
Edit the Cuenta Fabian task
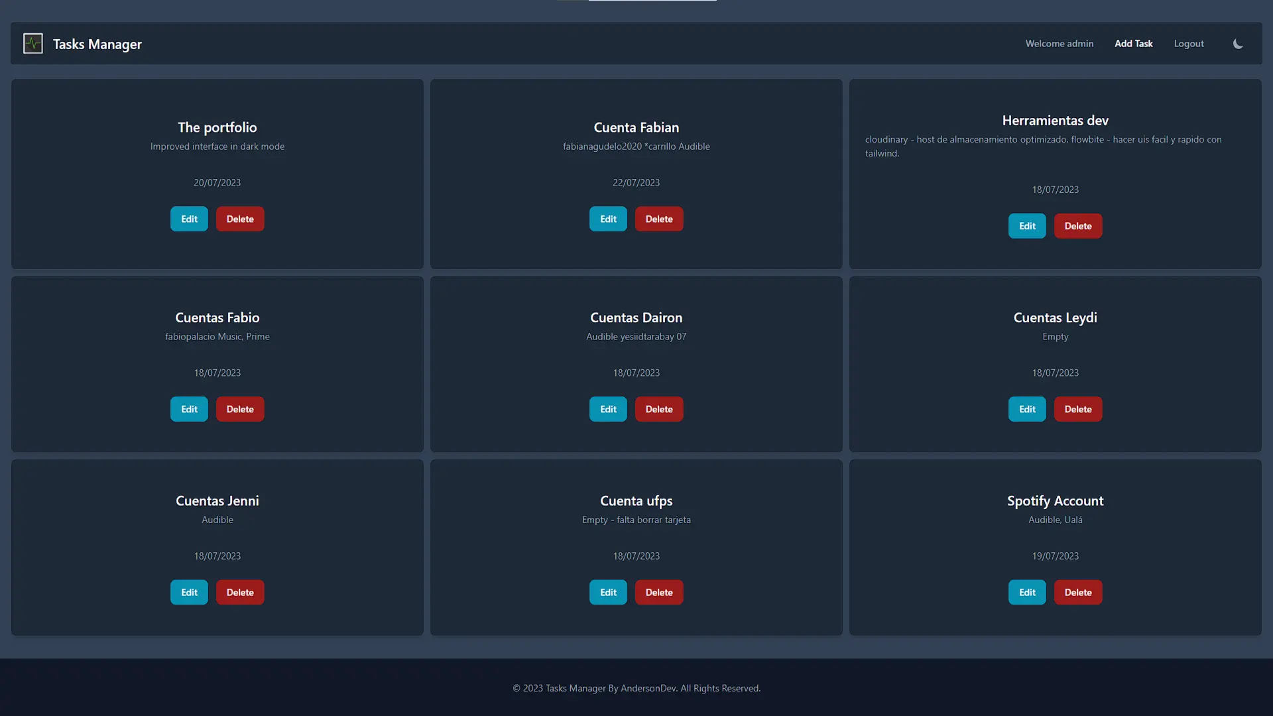tap(608, 219)
